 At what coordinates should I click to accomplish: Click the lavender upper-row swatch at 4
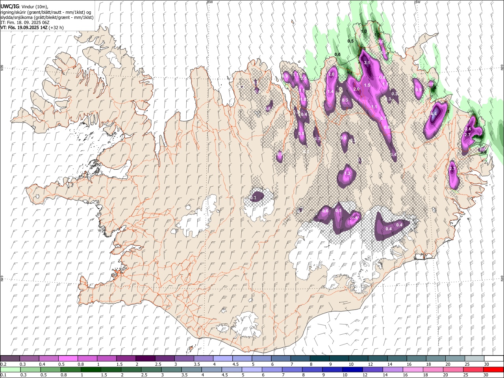222,359
